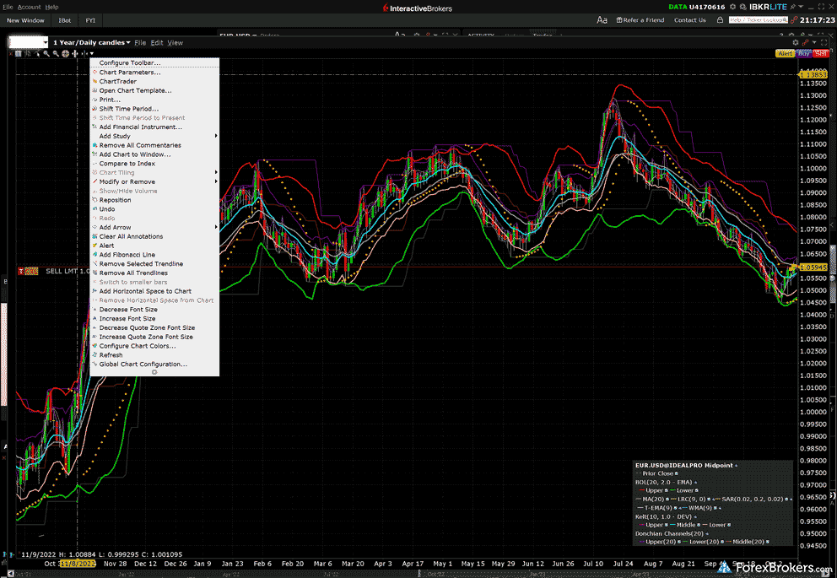Open the ticker symbol combo box dropdown

[x=45, y=43]
